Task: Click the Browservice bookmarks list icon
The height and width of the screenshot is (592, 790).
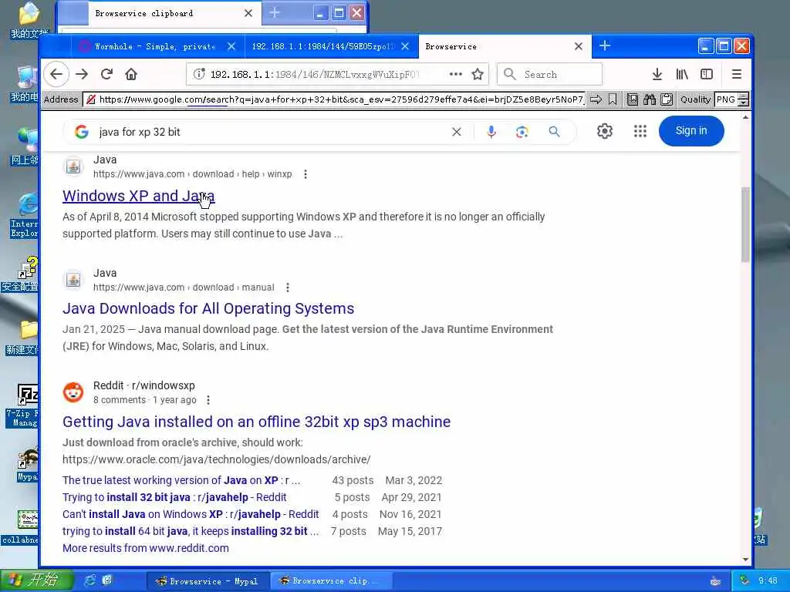Action: click(633, 99)
